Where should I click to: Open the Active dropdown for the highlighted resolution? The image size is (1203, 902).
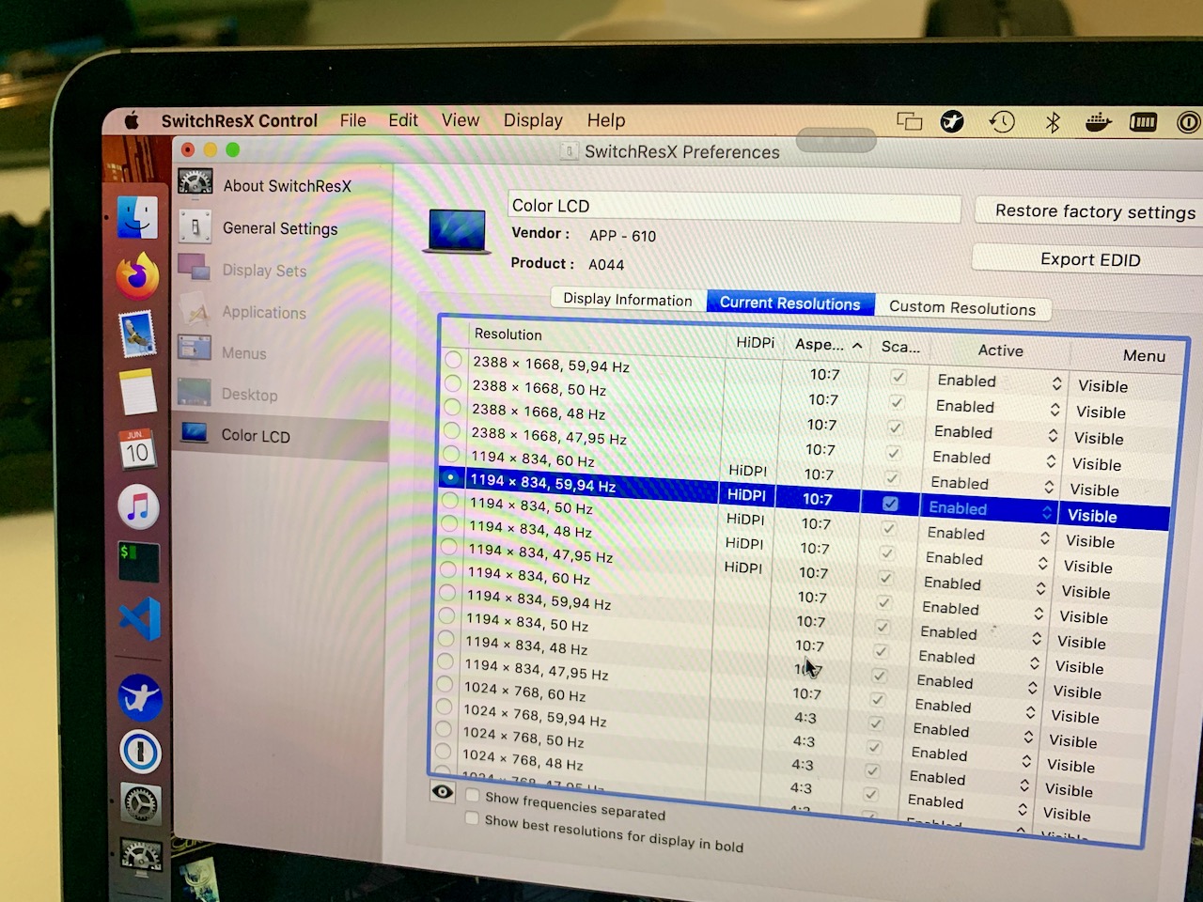1046,512
